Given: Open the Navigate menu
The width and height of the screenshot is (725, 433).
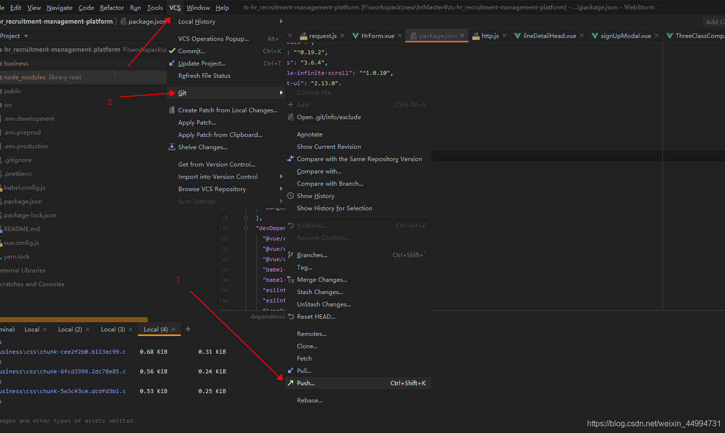Looking at the screenshot, I should tap(60, 7).
